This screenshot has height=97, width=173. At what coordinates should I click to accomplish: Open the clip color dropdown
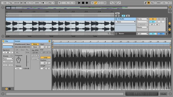pos(8,47)
